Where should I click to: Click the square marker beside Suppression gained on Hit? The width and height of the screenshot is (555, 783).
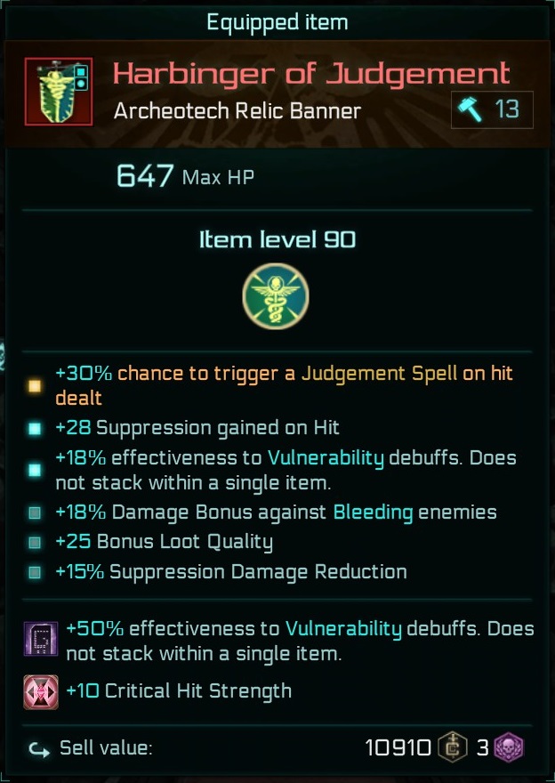35,429
